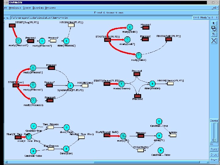Click the START(Choice(P1,P2)) transition box
220x165 pixels.
pyautogui.click(x=107, y=84)
